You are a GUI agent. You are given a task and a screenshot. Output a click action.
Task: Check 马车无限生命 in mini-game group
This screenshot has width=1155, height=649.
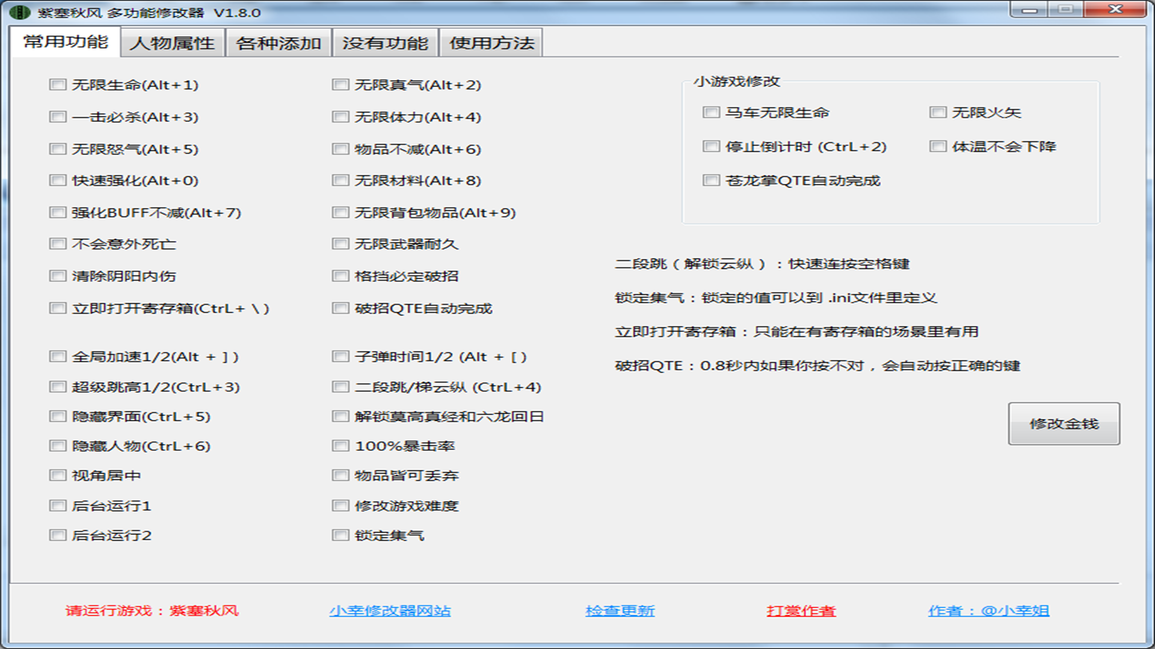(711, 112)
